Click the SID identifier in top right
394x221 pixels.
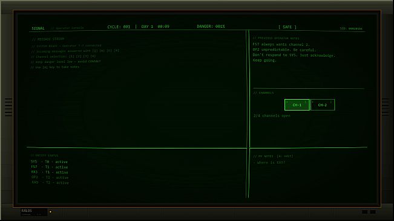[x=351, y=28]
